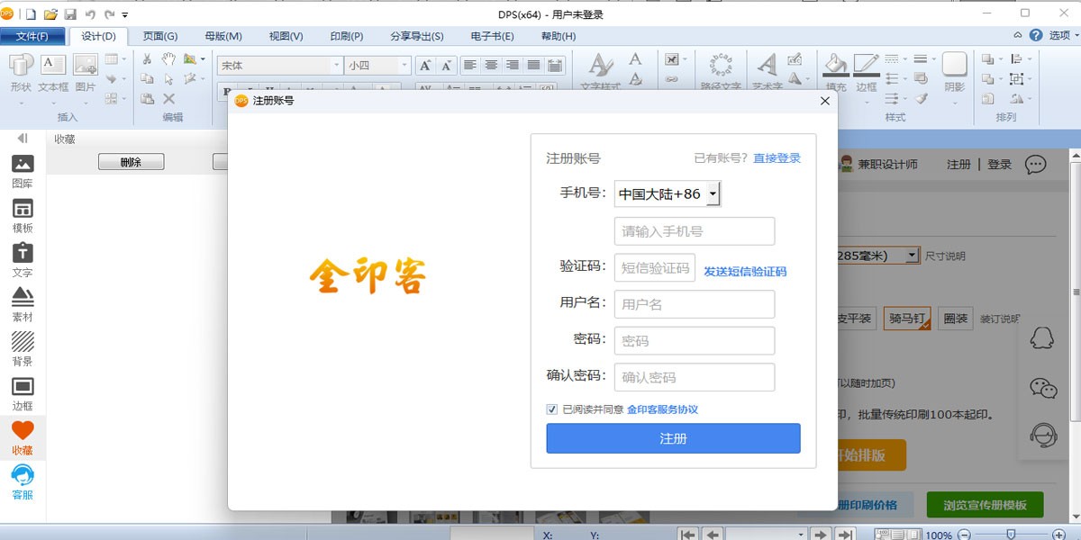This screenshot has width=1081, height=540.
Task: Insert a picture with the 图片 tool
Action: 86,74
